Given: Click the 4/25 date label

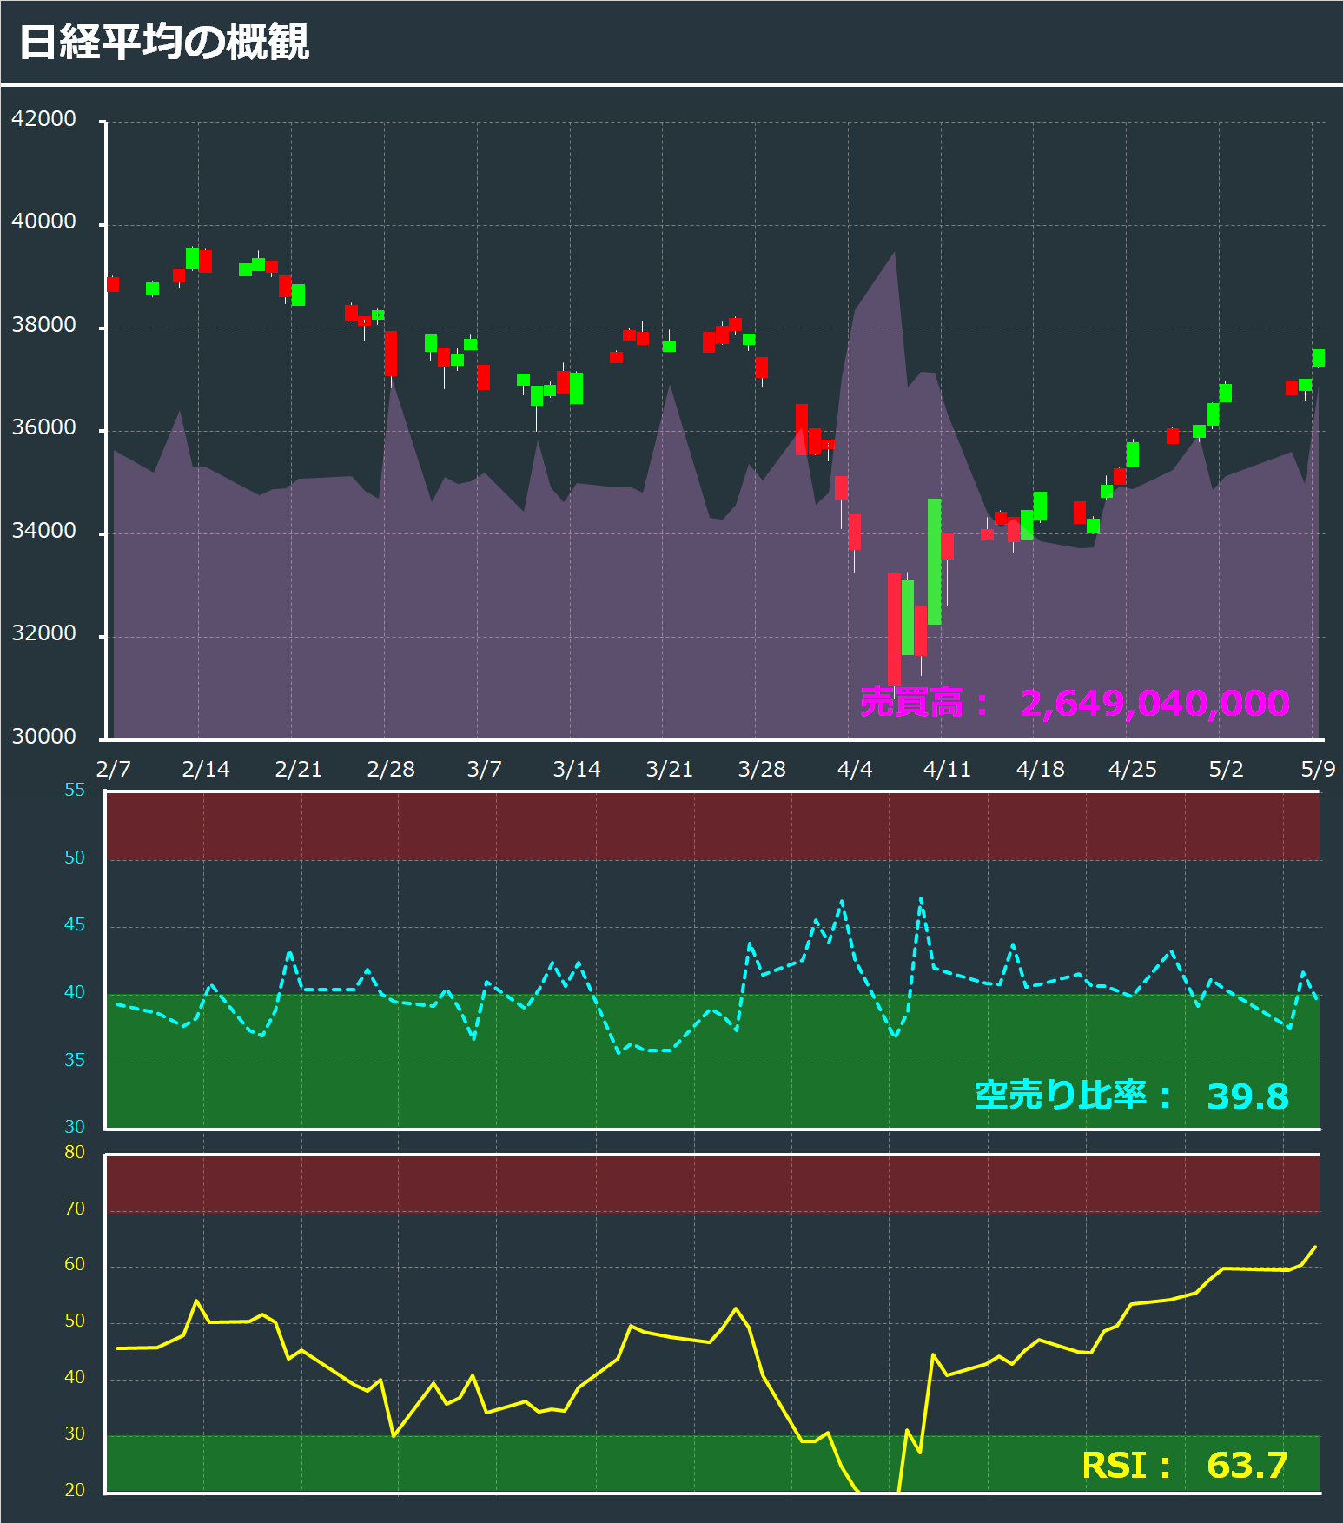Looking at the screenshot, I should point(1133,769).
